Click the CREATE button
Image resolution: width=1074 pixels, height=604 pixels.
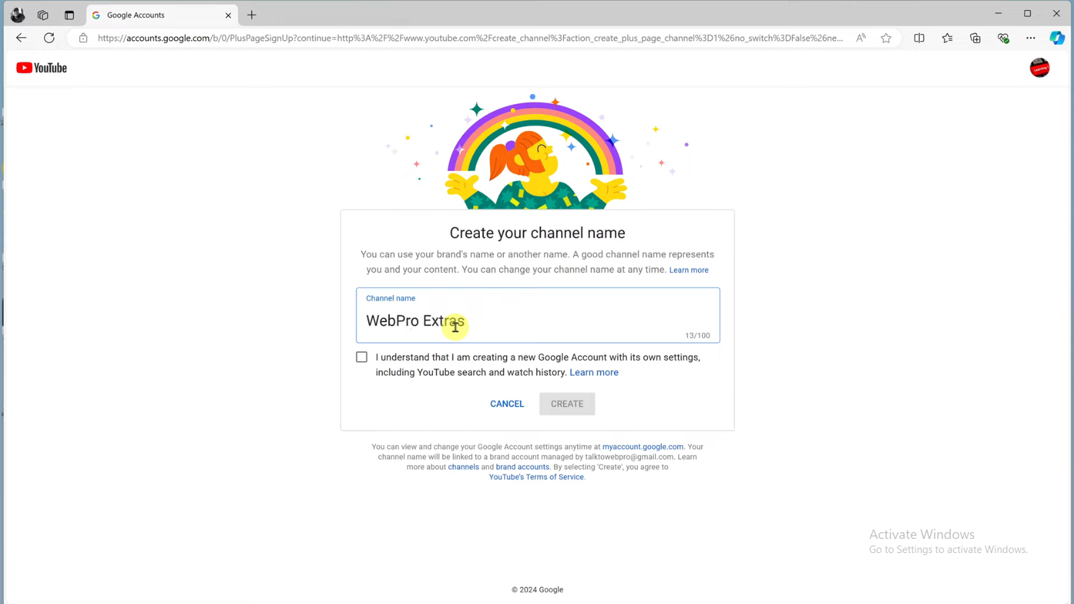tap(567, 404)
